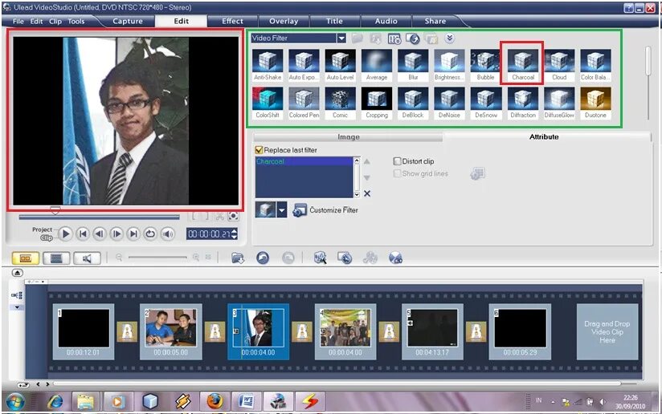
Task: Step to the previous frame
Action: coord(100,233)
